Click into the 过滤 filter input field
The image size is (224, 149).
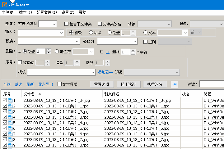[x=212, y=84]
